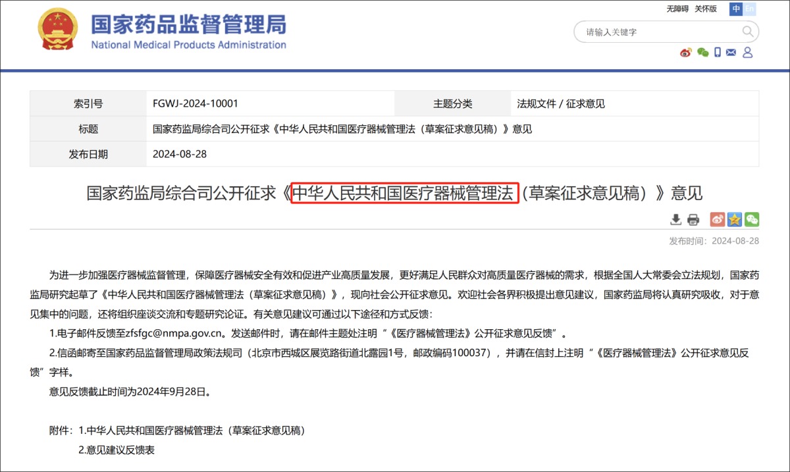Viewport: 790px width, 472px height.
Task: Share article via green WeChat icon
Action: (x=751, y=219)
